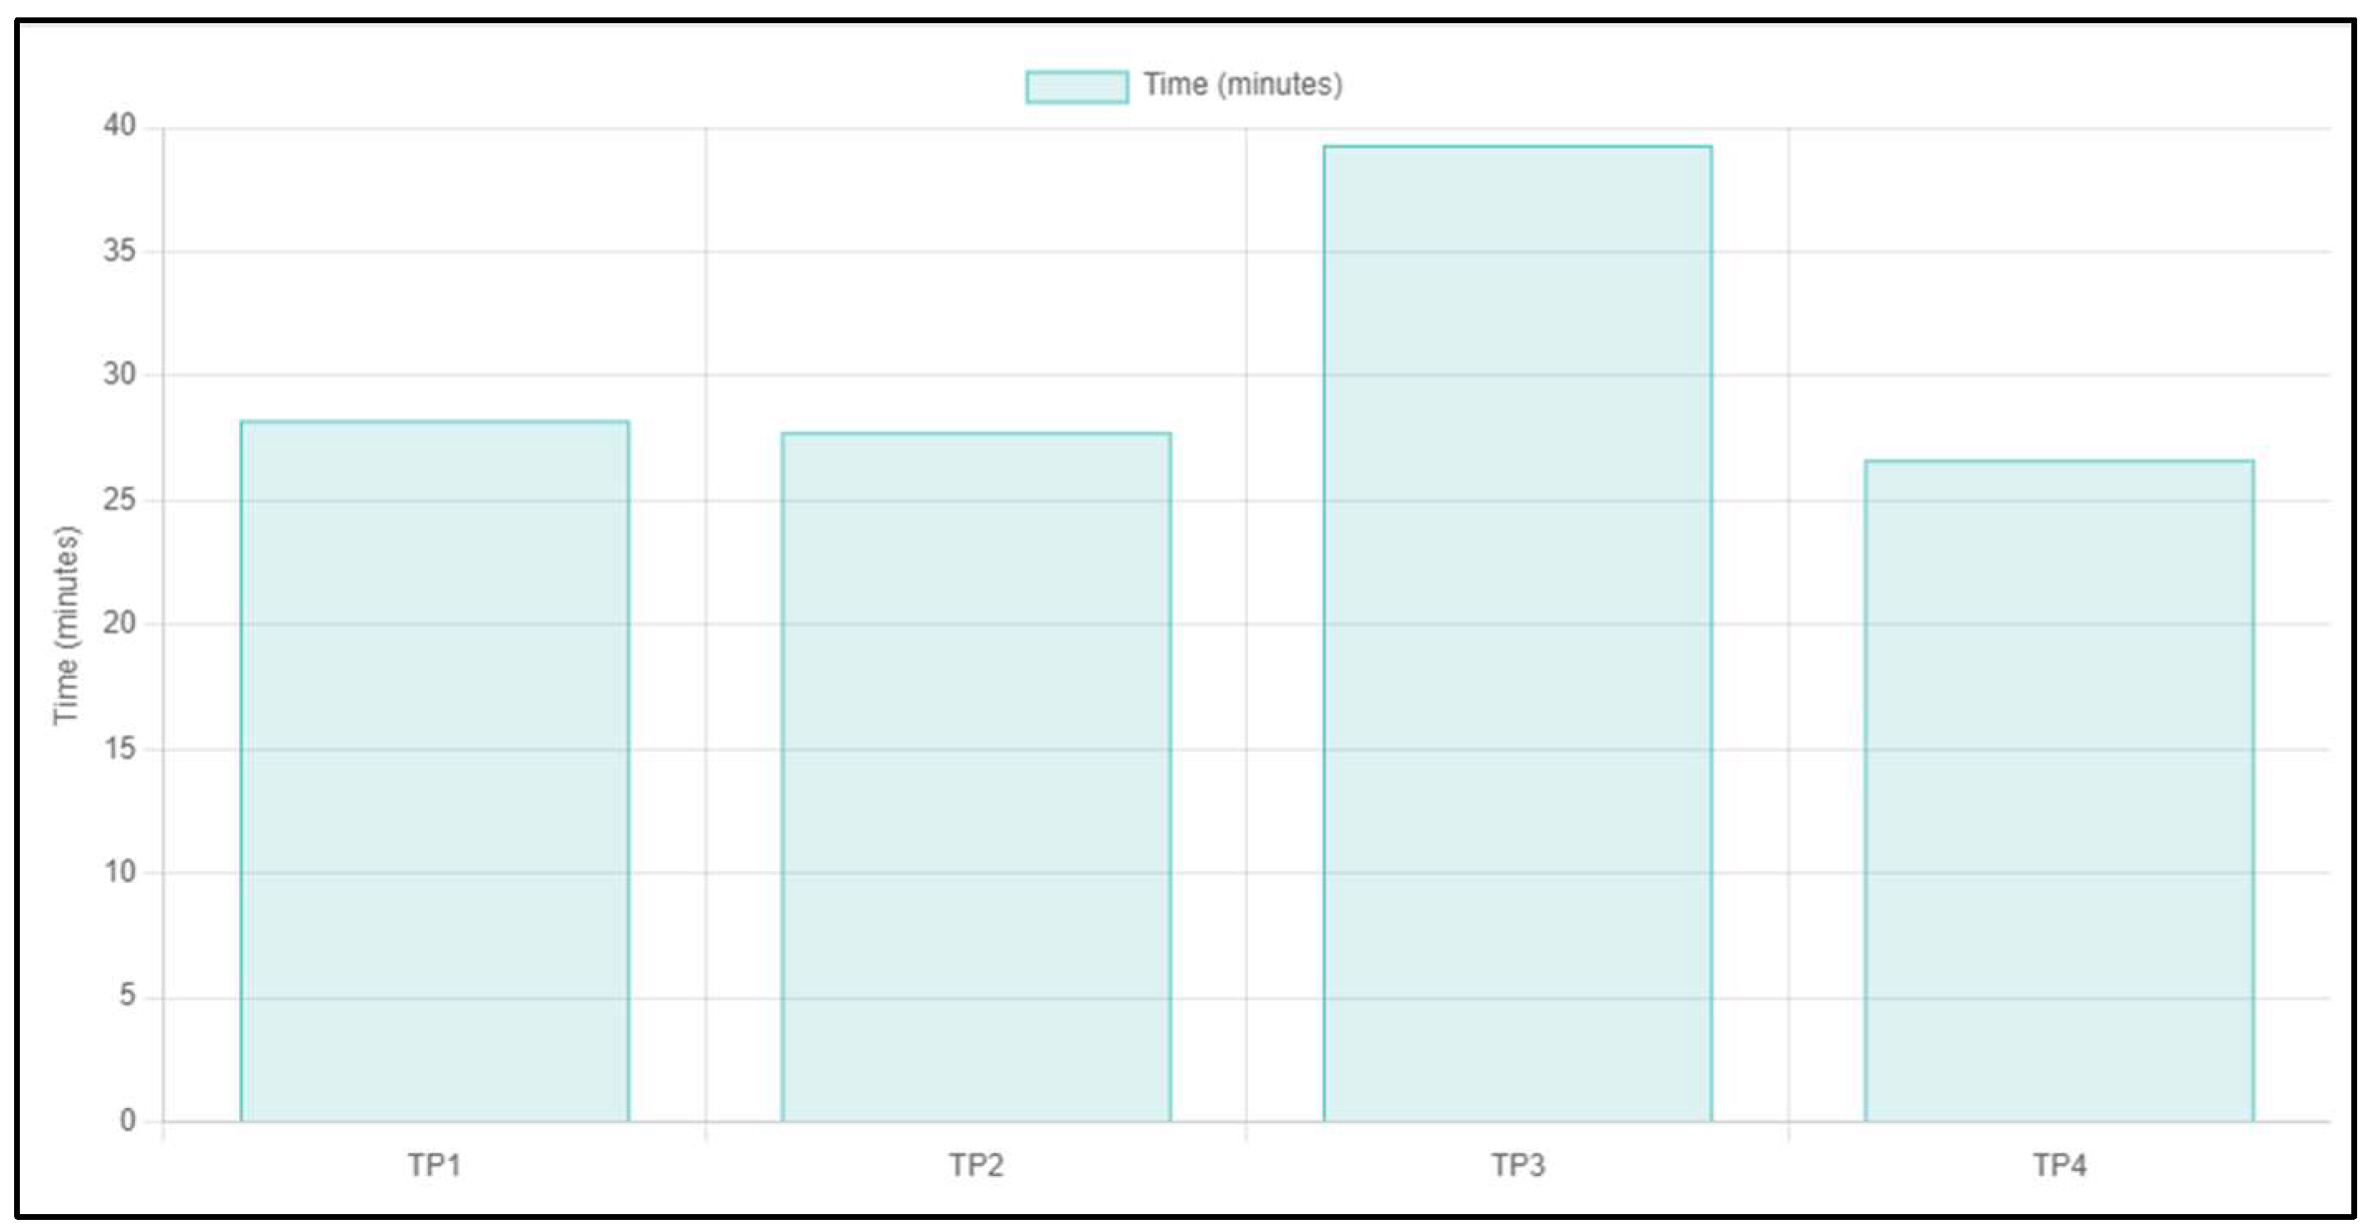Click the TP1 x-axis label
The image size is (2372, 1229).
pos(435,1165)
